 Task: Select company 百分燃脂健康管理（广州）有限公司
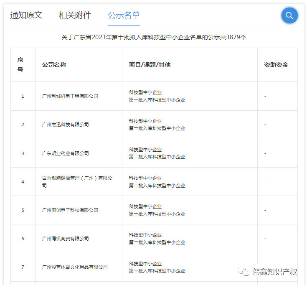(x=77, y=182)
